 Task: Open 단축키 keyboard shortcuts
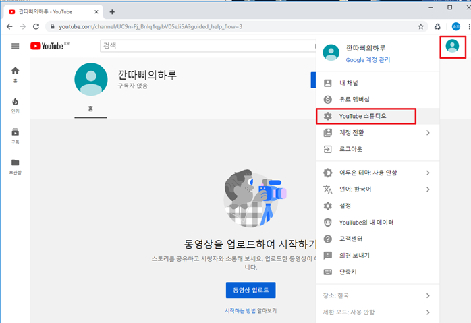click(x=378, y=272)
